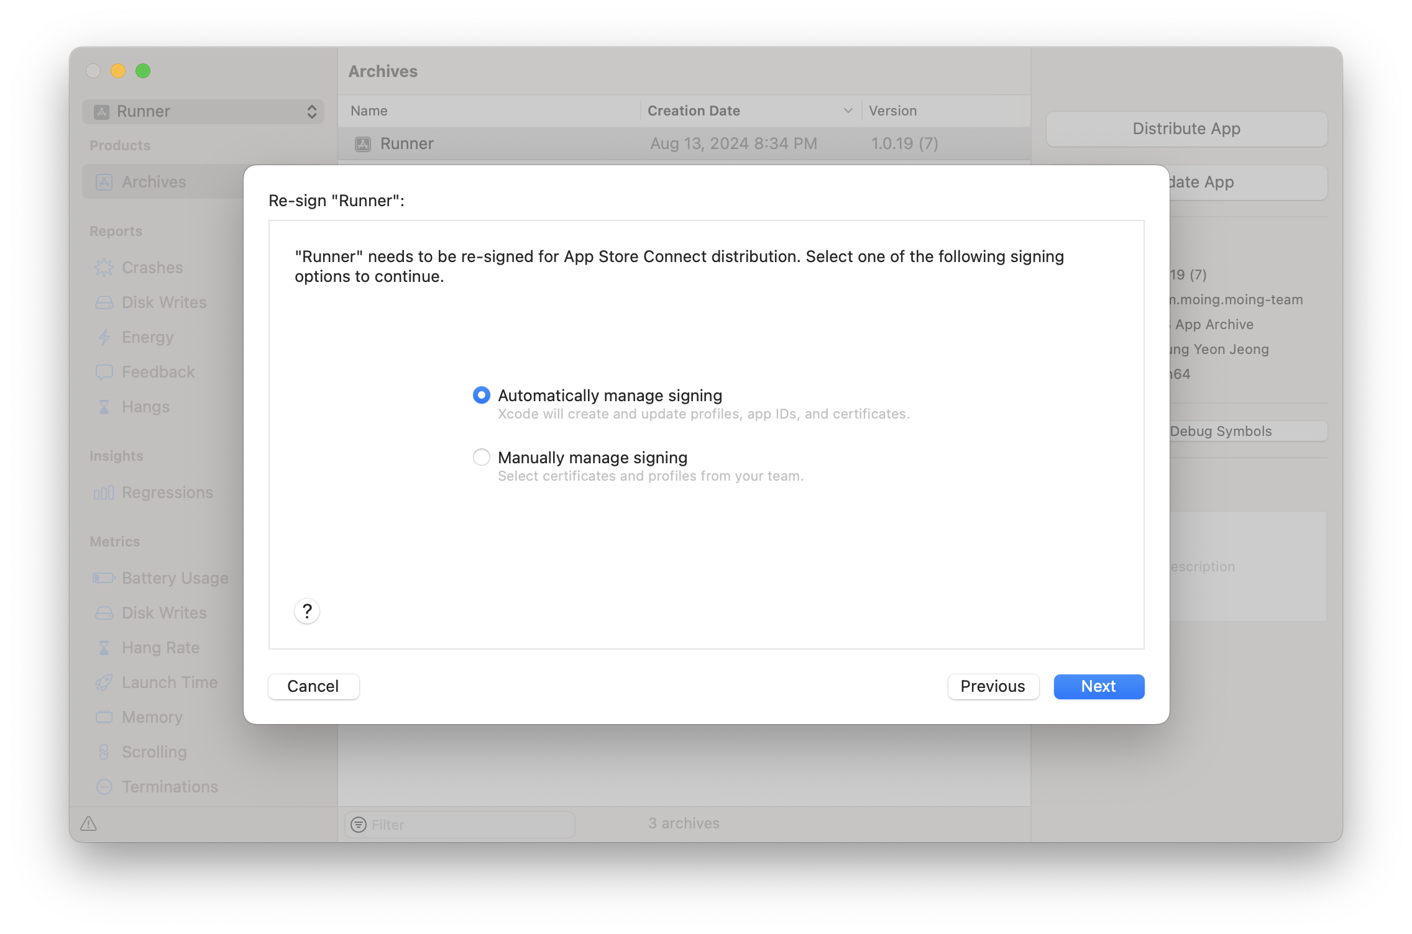This screenshot has height=934, width=1412.
Task: Click the Terminations minus-circle icon
Action: coord(104,787)
